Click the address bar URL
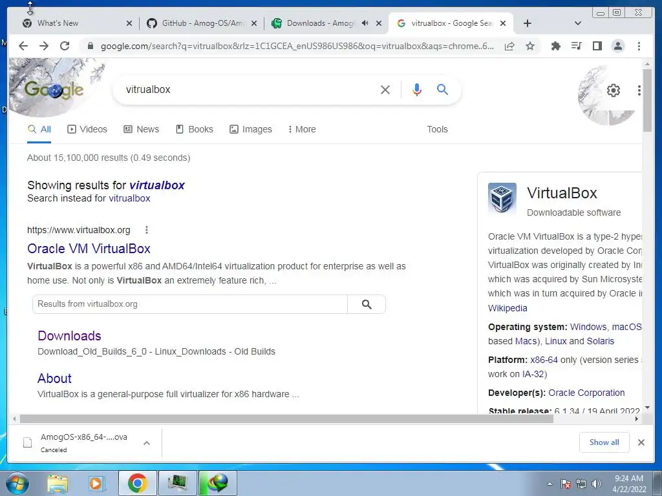 [x=297, y=46]
